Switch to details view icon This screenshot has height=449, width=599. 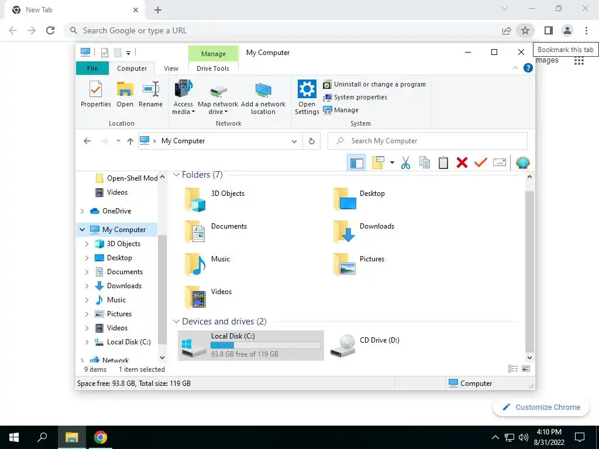click(512, 369)
